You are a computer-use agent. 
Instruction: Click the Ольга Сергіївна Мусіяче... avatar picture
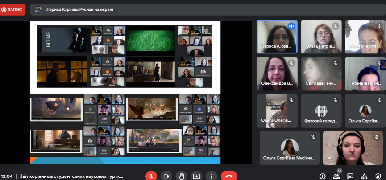point(290,148)
